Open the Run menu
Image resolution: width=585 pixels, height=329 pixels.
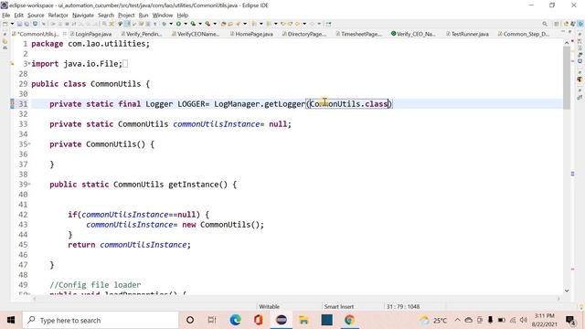(144, 16)
